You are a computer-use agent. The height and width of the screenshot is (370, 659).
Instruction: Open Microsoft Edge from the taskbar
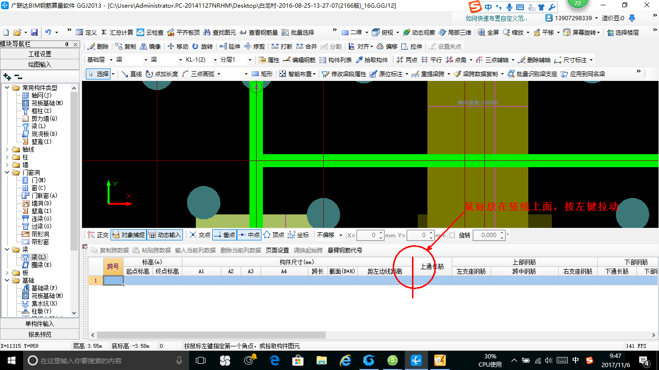click(x=275, y=360)
